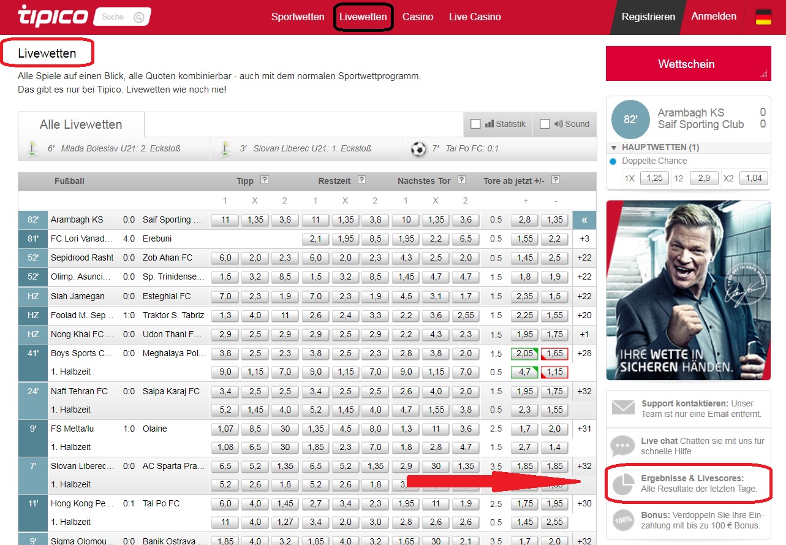Open the Livewetten menu item

(363, 17)
